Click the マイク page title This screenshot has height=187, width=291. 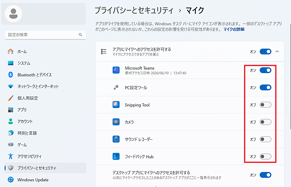click(x=195, y=10)
